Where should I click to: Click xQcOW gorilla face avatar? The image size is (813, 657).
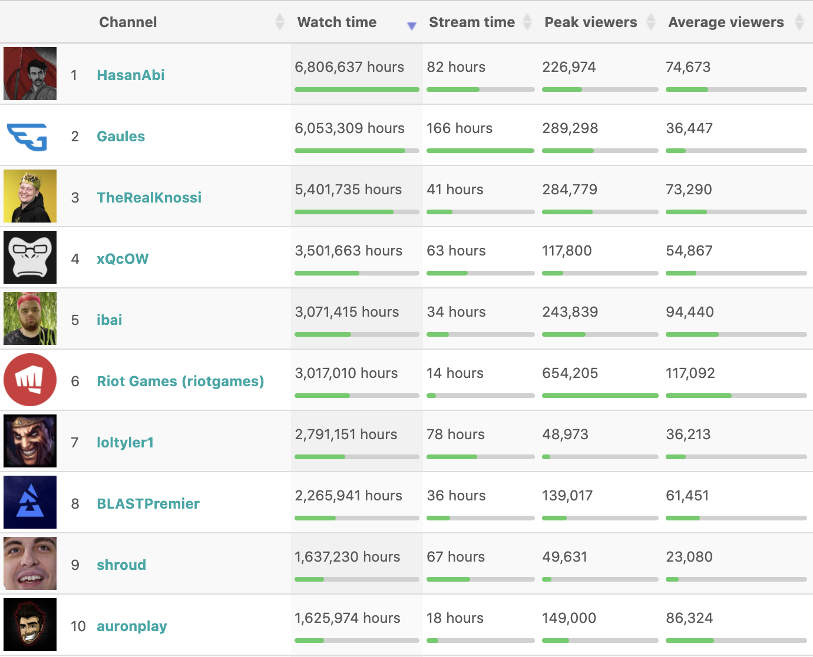30,257
